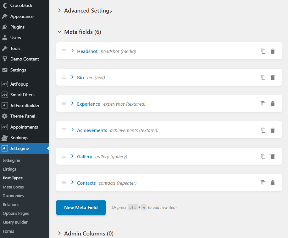Expand the Advanced Settings section
Image resolution: width=288 pixels, height=238 pixels.
tap(59, 10)
